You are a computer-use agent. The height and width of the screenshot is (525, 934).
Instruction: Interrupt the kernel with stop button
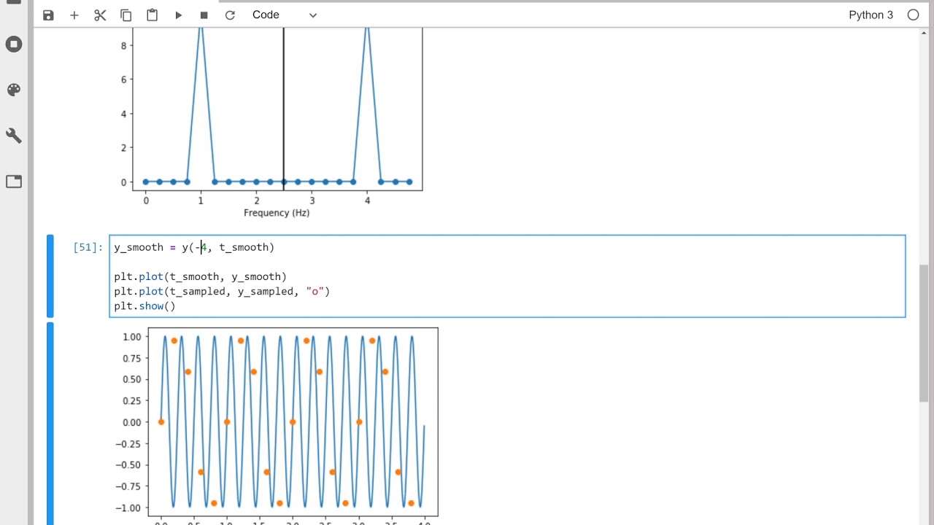pyautogui.click(x=204, y=15)
